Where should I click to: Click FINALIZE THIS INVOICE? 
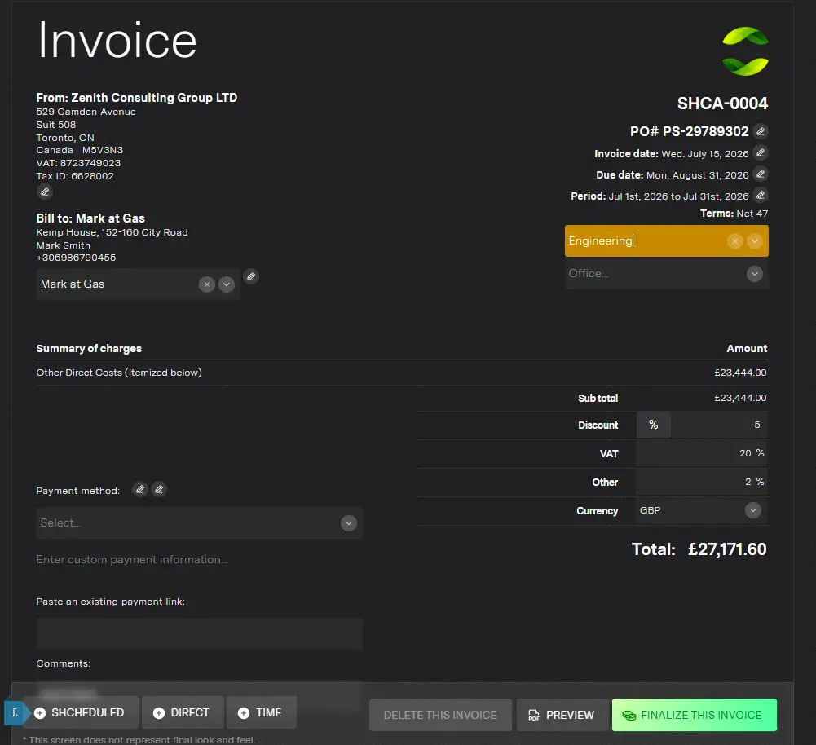coord(695,716)
